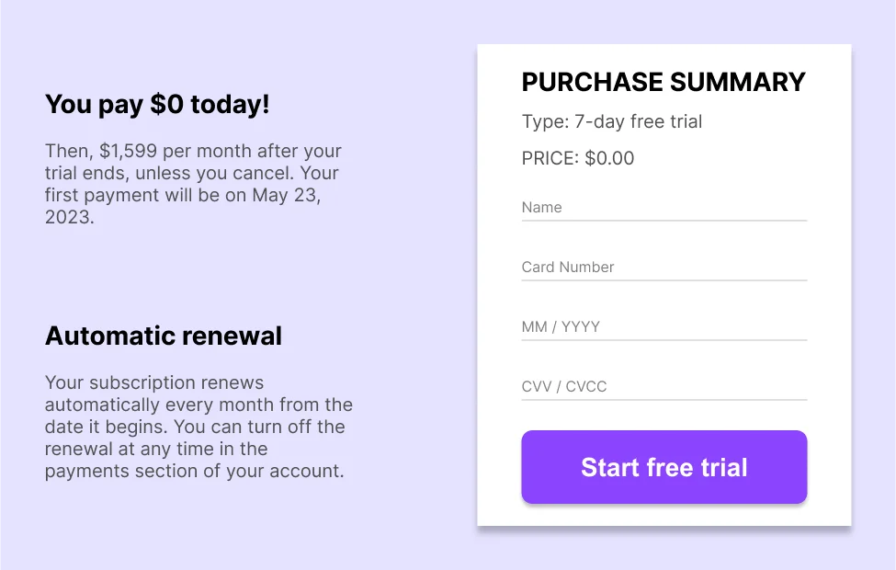The image size is (896, 570).
Task: Click the Name input field
Action: point(664,208)
